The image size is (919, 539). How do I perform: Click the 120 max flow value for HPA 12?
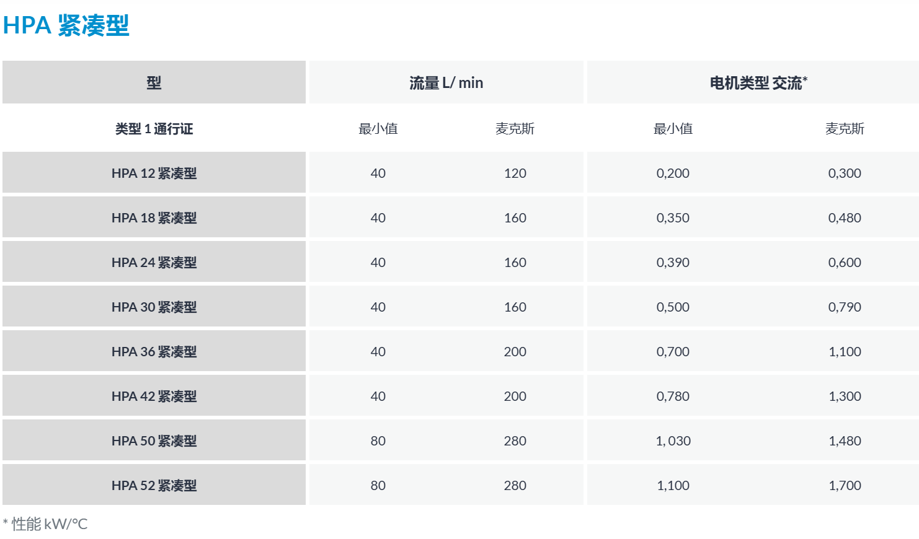[515, 173]
